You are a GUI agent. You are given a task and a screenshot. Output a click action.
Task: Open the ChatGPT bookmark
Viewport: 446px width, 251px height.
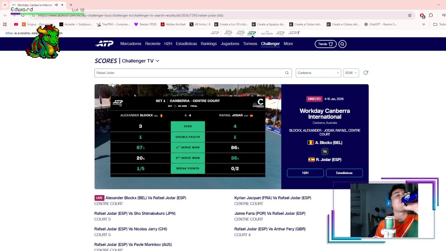pos(380,24)
